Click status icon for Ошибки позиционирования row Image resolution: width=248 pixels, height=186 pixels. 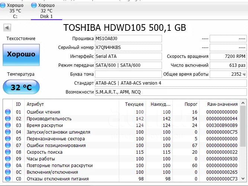click(8, 145)
